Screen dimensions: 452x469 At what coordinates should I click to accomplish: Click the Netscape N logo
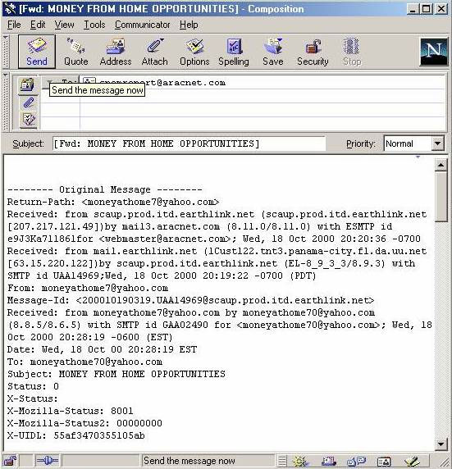coord(433,52)
